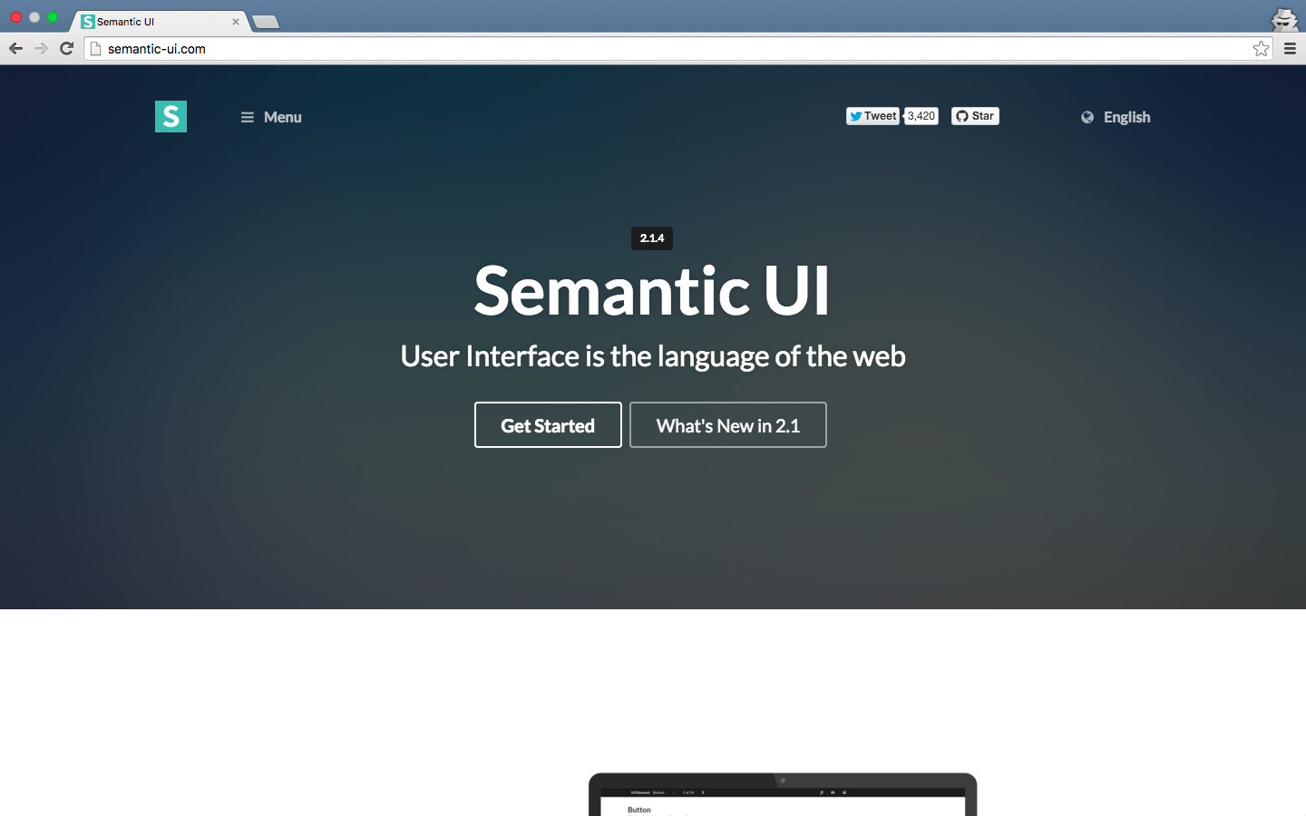Close the Semantic UI tab

pos(236,22)
